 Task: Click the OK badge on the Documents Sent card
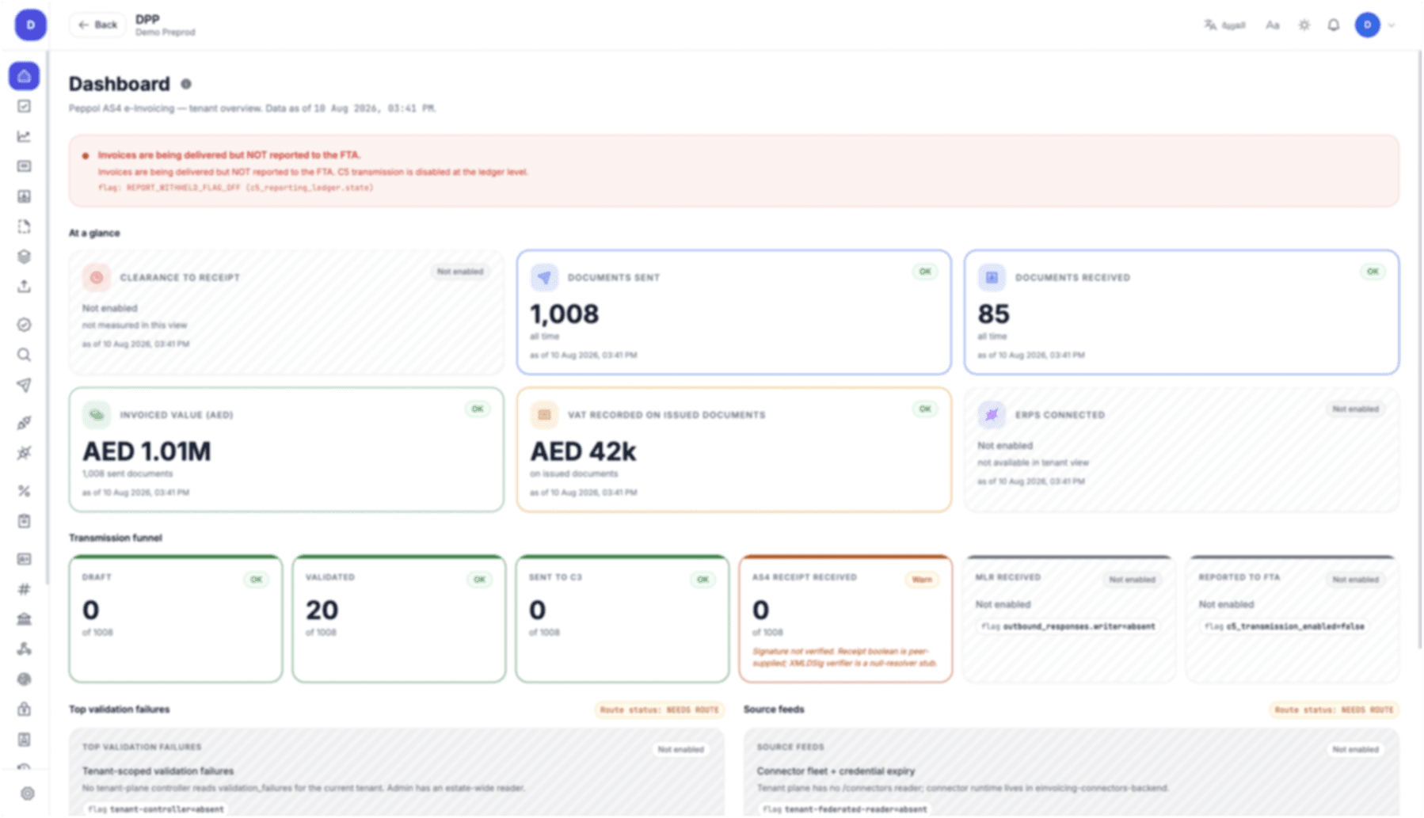click(x=925, y=272)
